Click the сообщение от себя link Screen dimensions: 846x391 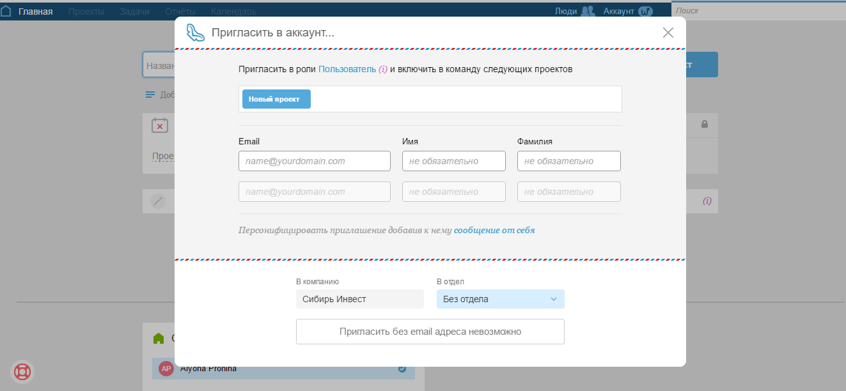[x=494, y=230]
